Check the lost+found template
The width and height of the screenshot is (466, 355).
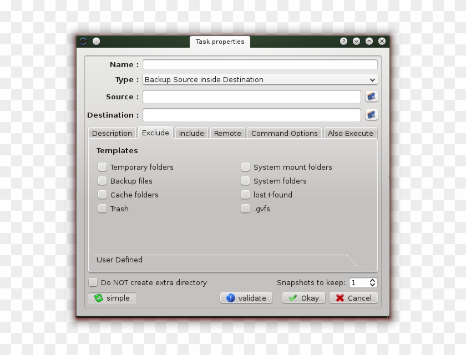245,195
